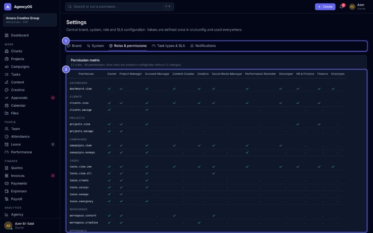The width and height of the screenshot is (373, 233).
Task: Click the Performance gauge icon
Action: point(7,152)
